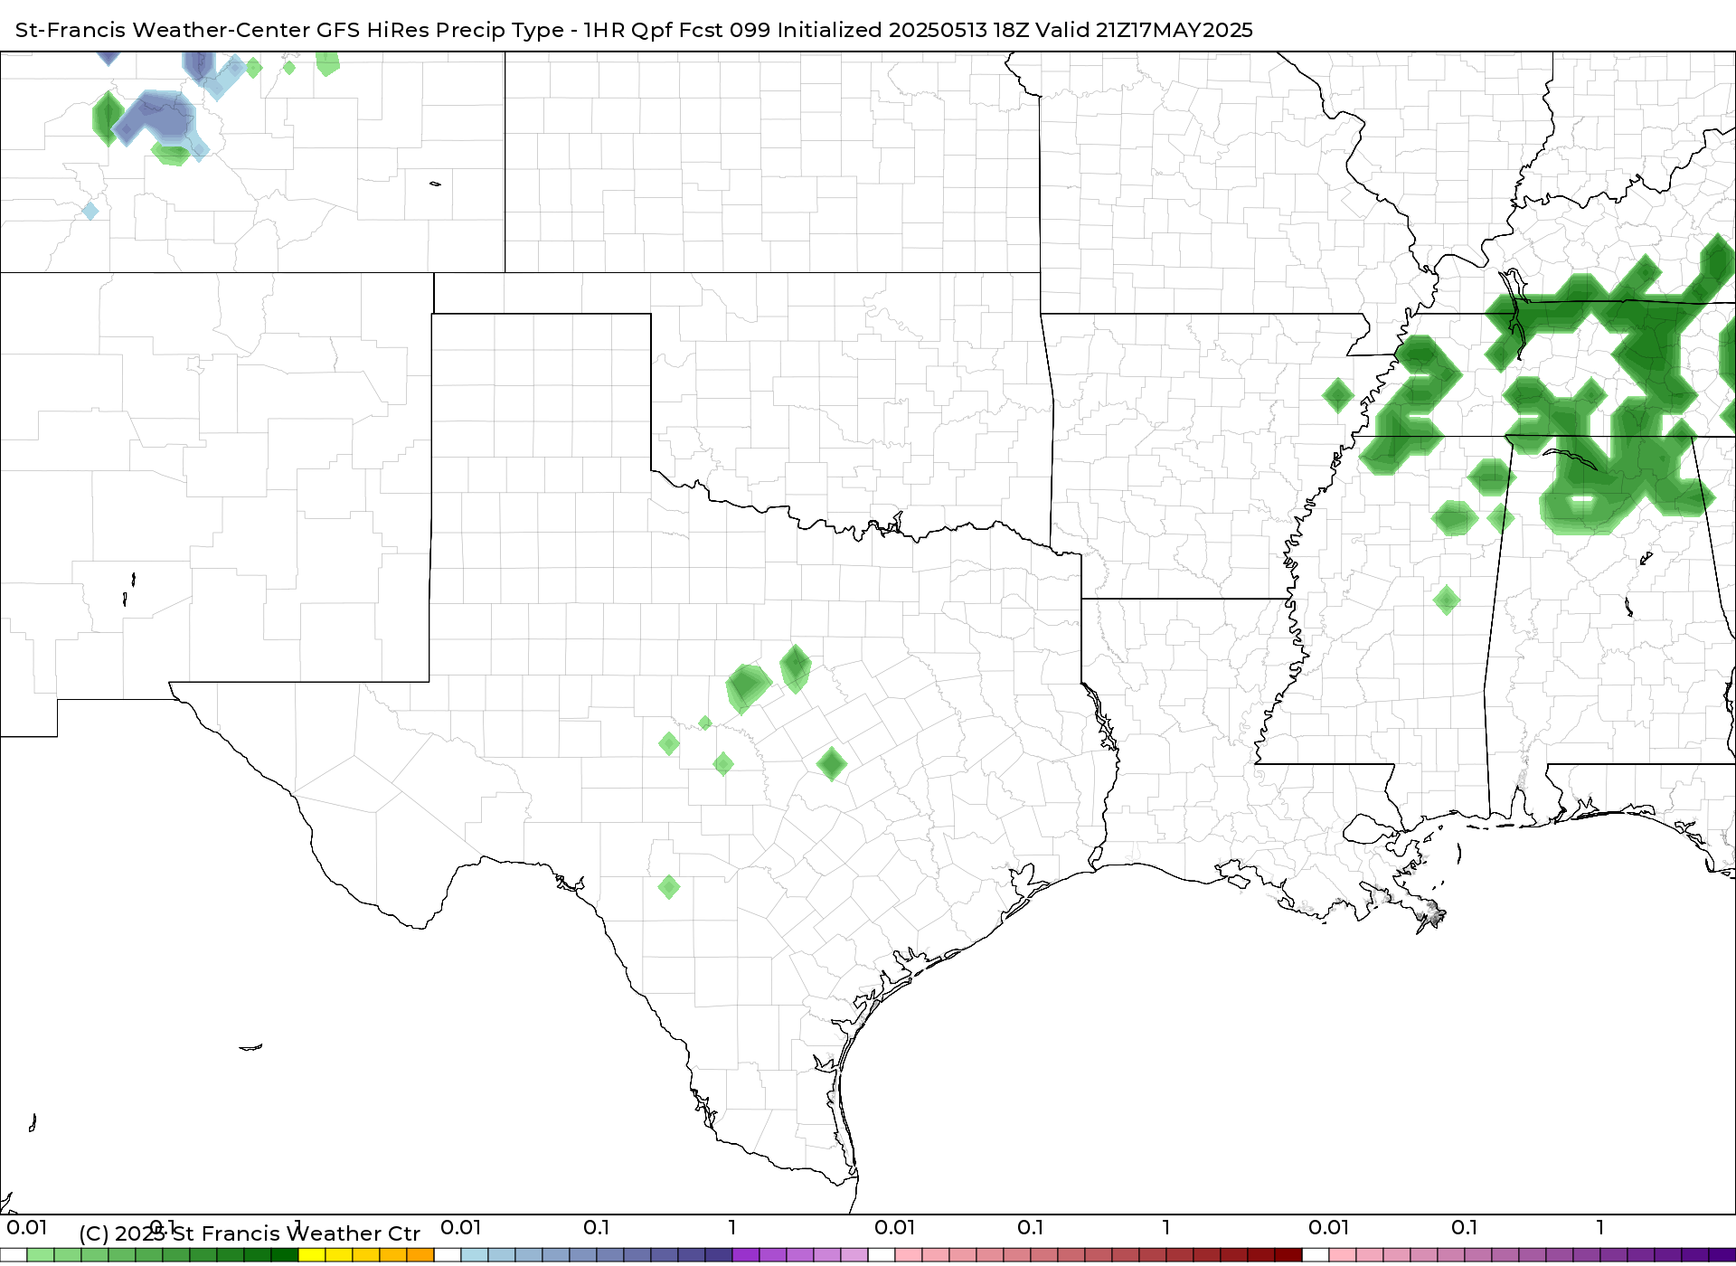Click the darkest green legend swatch

click(285, 1255)
